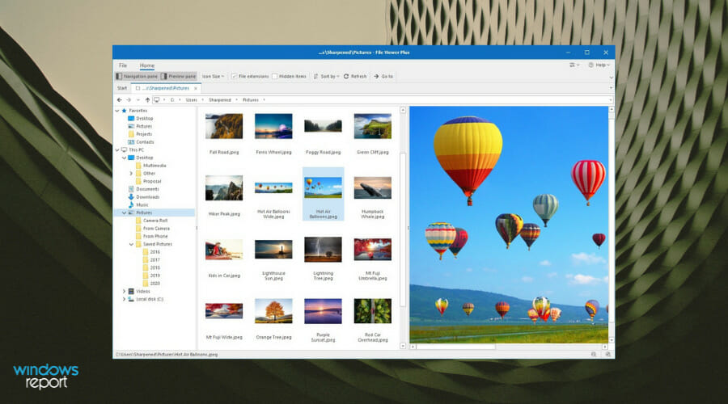Select the Multimedia folder
This screenshot has height=404, width=728.
[150, 166]
